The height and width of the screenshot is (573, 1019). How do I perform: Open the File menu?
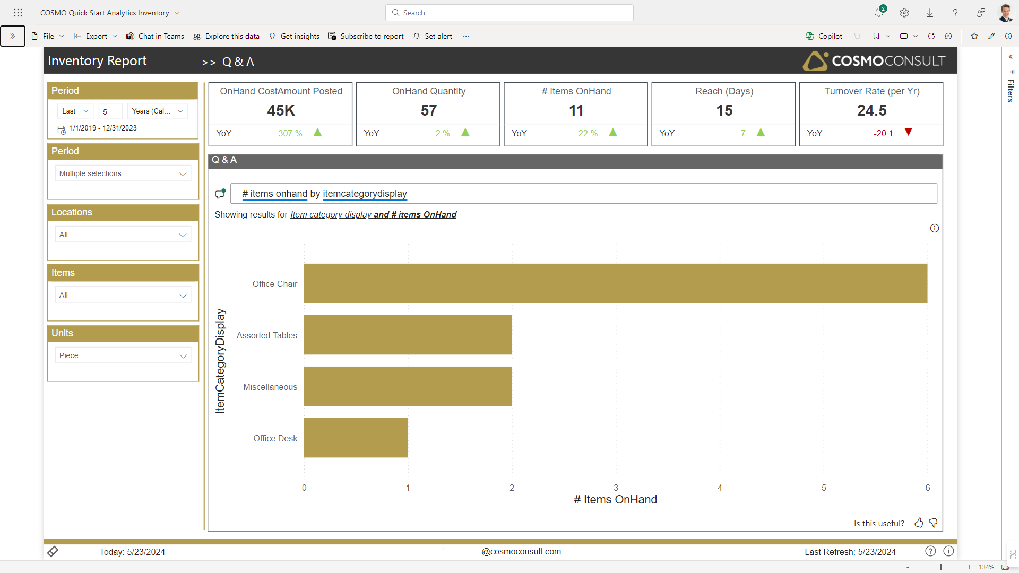[x=48, y=36]
